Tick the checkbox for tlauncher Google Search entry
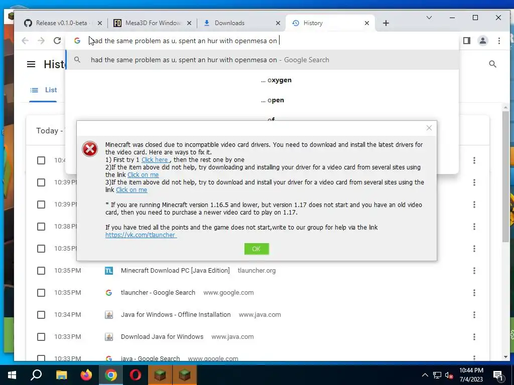514x385 pixels. pyautogui.click(x=41, y=293)
